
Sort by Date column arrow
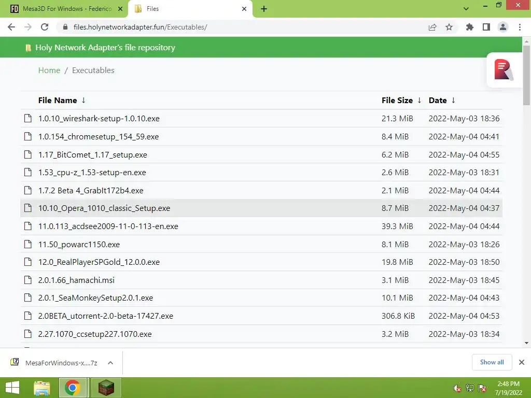tap(453, 100)
